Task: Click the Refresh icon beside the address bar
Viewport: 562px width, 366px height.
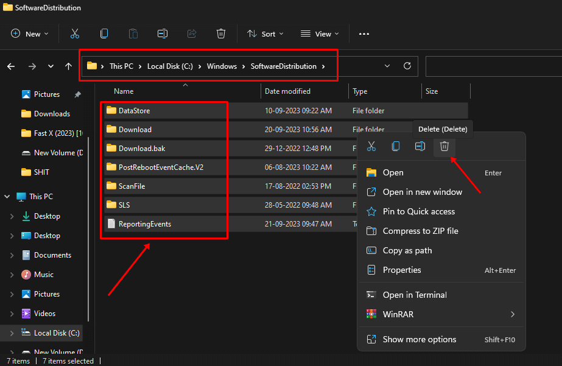Action: [x=407, y=66]
